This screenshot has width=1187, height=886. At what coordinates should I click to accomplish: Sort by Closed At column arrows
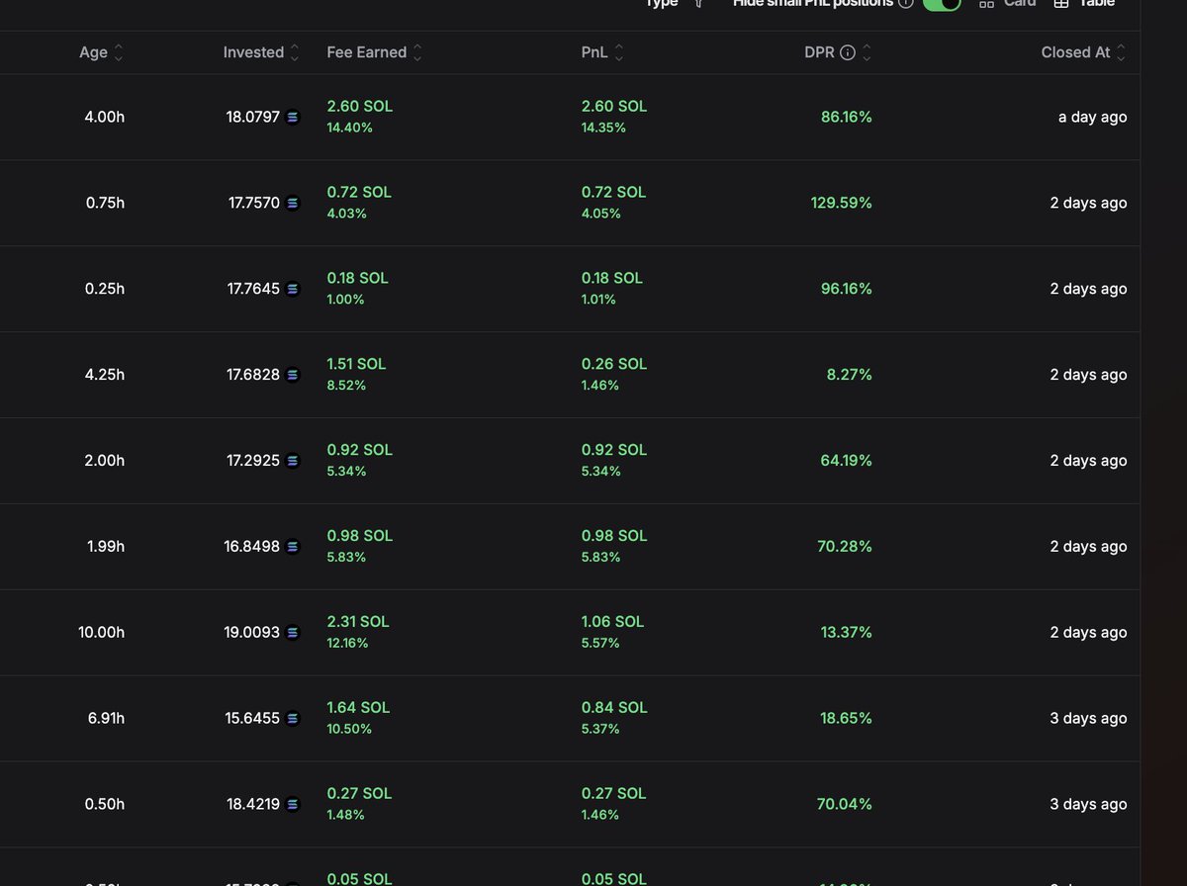coord(1121,53)
